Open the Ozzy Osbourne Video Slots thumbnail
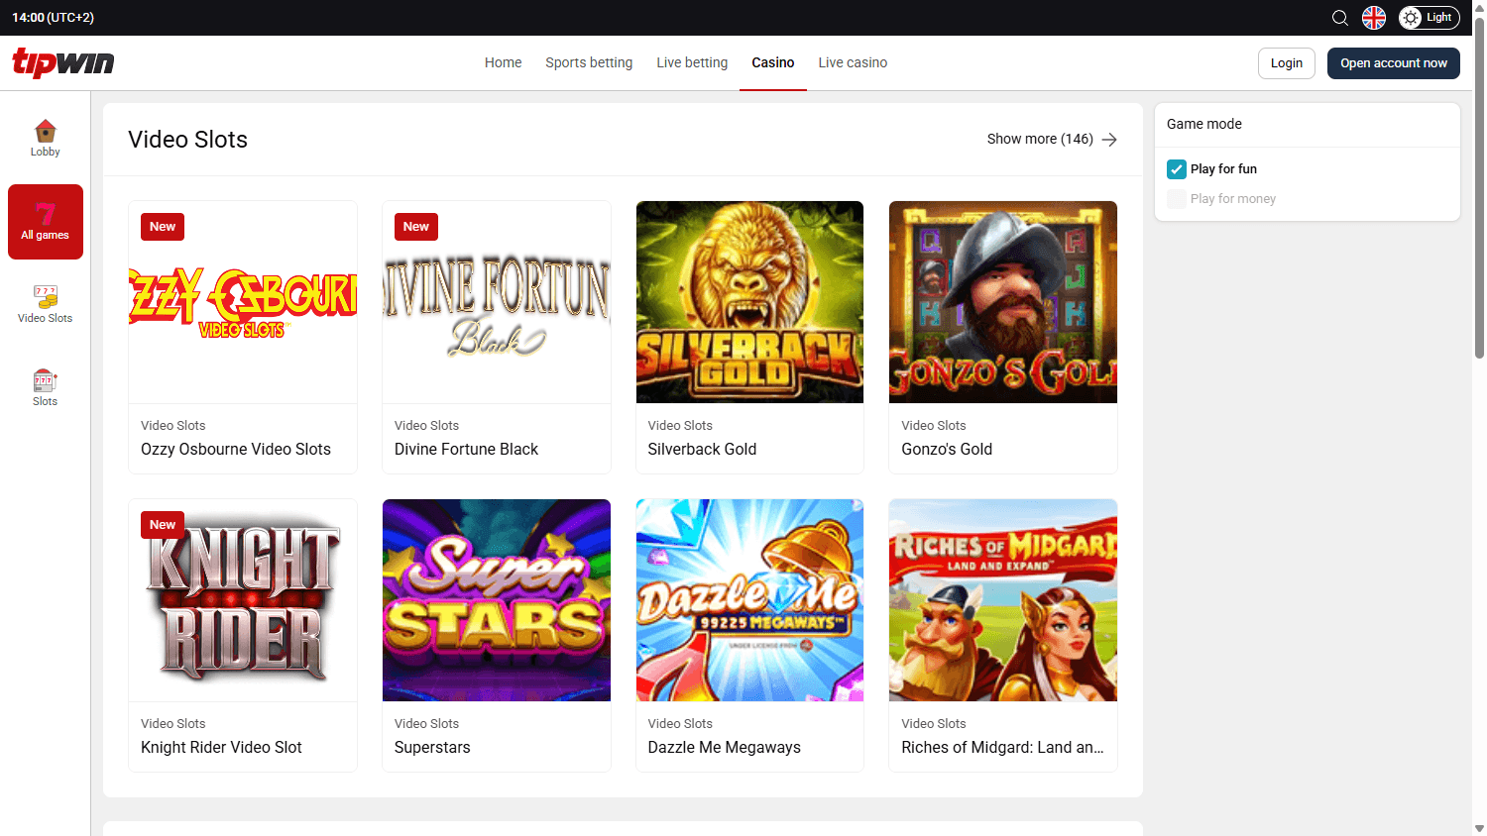Screen dimensions: 1487x836 pyautogui.click(x=243, y=302)
